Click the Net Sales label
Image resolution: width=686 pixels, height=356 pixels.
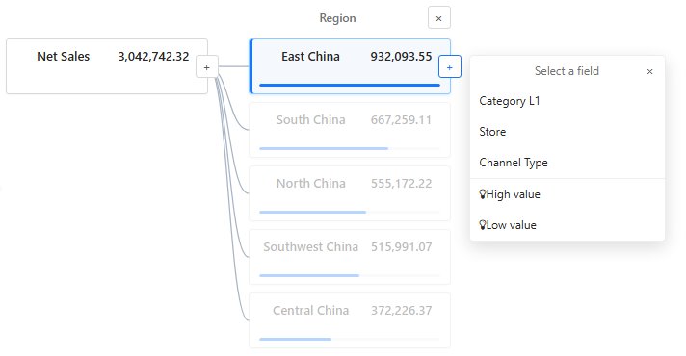coord(63,57)
